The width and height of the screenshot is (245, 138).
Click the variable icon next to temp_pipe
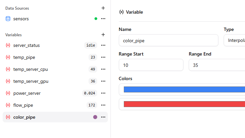click(x=8, y=57)
